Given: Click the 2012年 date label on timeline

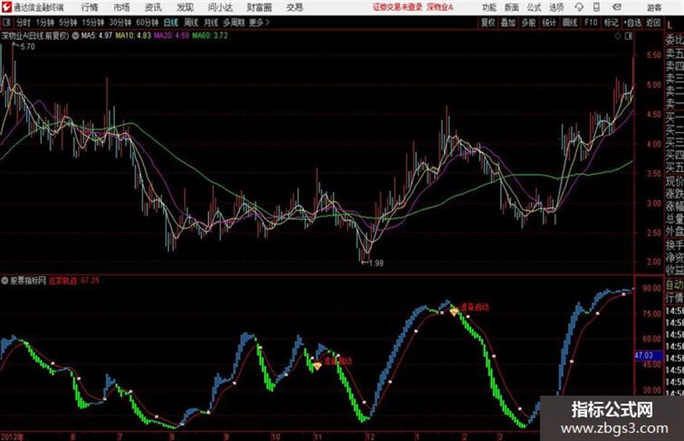Looking at the screenshot, I should tap(12, 437).
